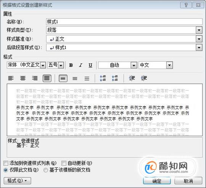Expand the 样式基准 dropdown arrow
Image resolution: width=206 pixels, height=188 pixels.
tap(199, 39)
